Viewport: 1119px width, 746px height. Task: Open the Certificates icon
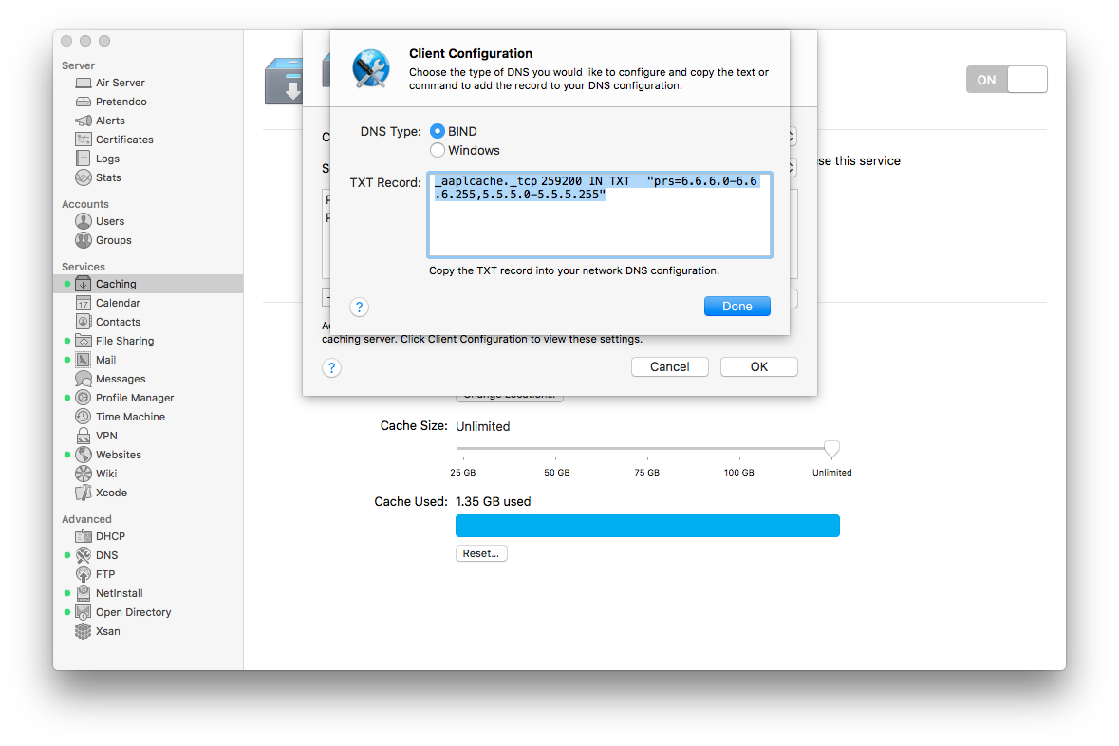point(83,140)
